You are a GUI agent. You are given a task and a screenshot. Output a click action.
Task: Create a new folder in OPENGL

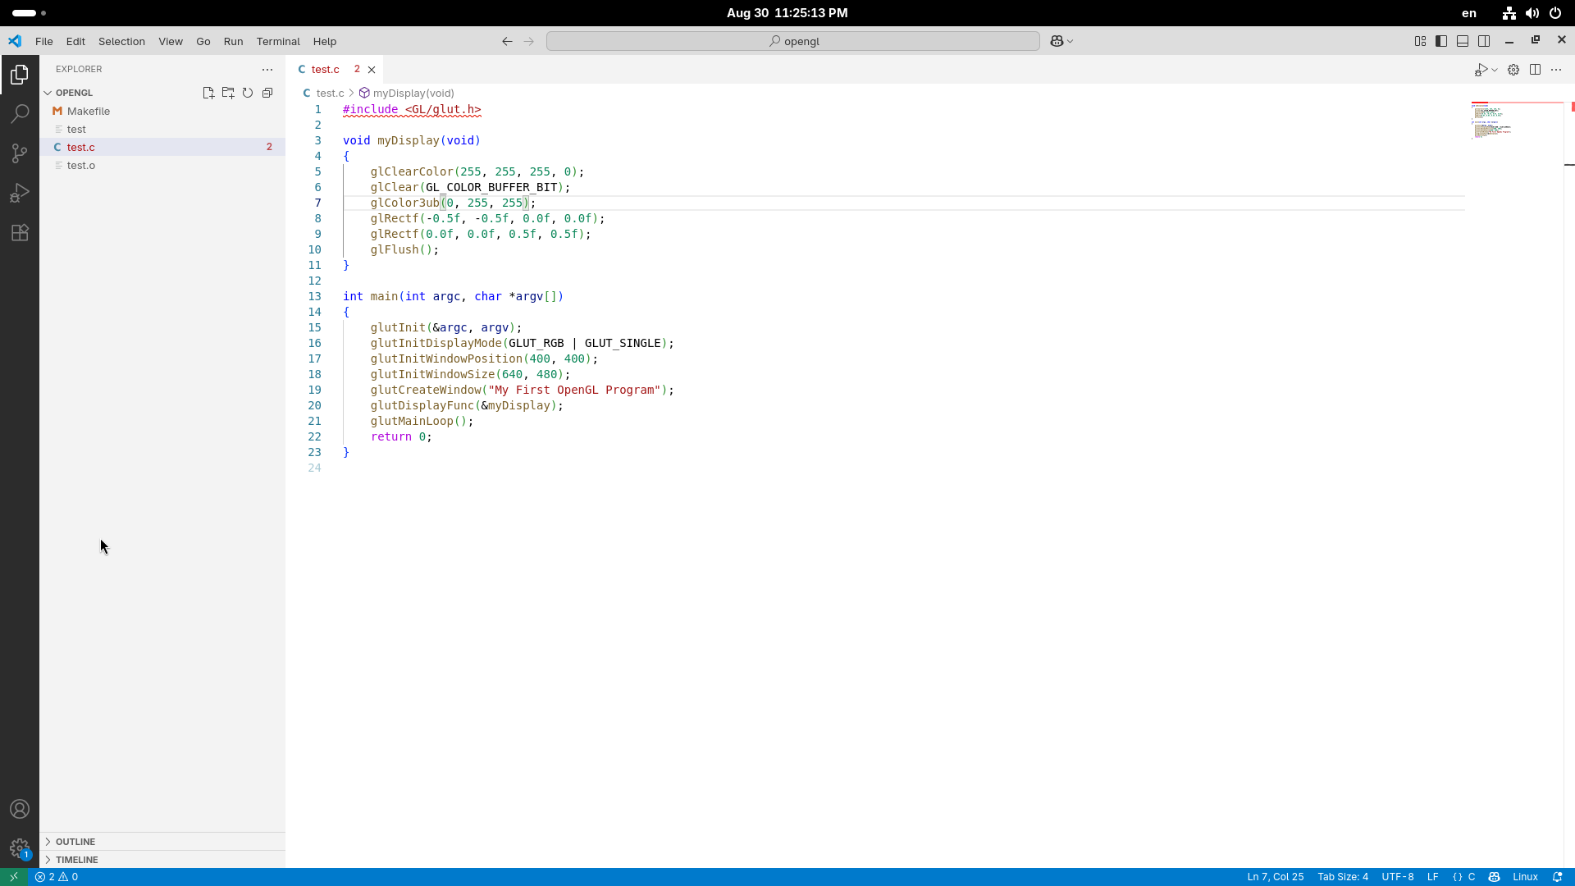point(228,93)
